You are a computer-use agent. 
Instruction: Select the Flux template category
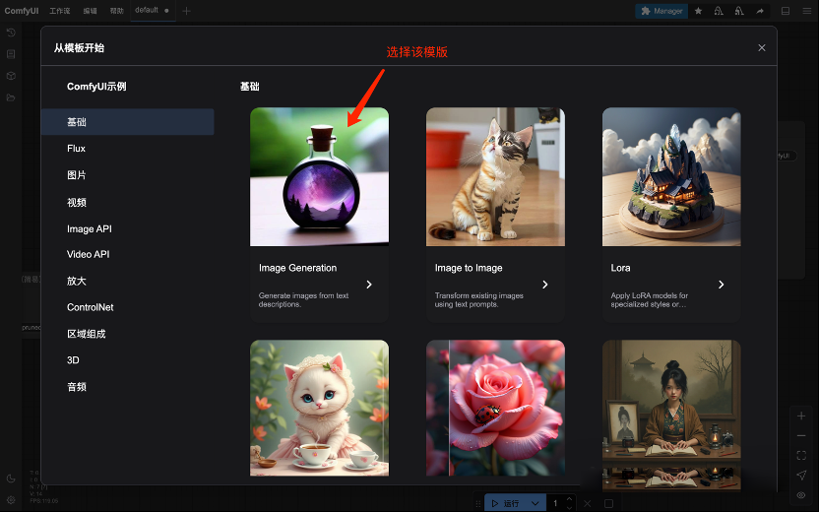pos(127,149)
